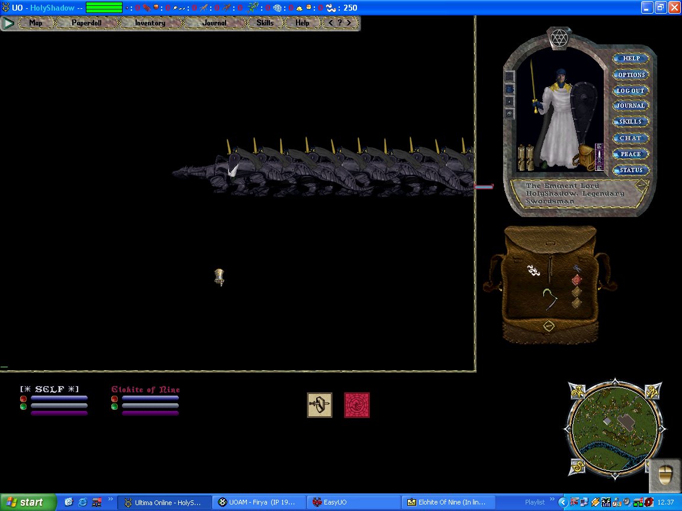
Task: Open the scrolls at the paperdoll figure's feet
Action: (x=526, y=158)
